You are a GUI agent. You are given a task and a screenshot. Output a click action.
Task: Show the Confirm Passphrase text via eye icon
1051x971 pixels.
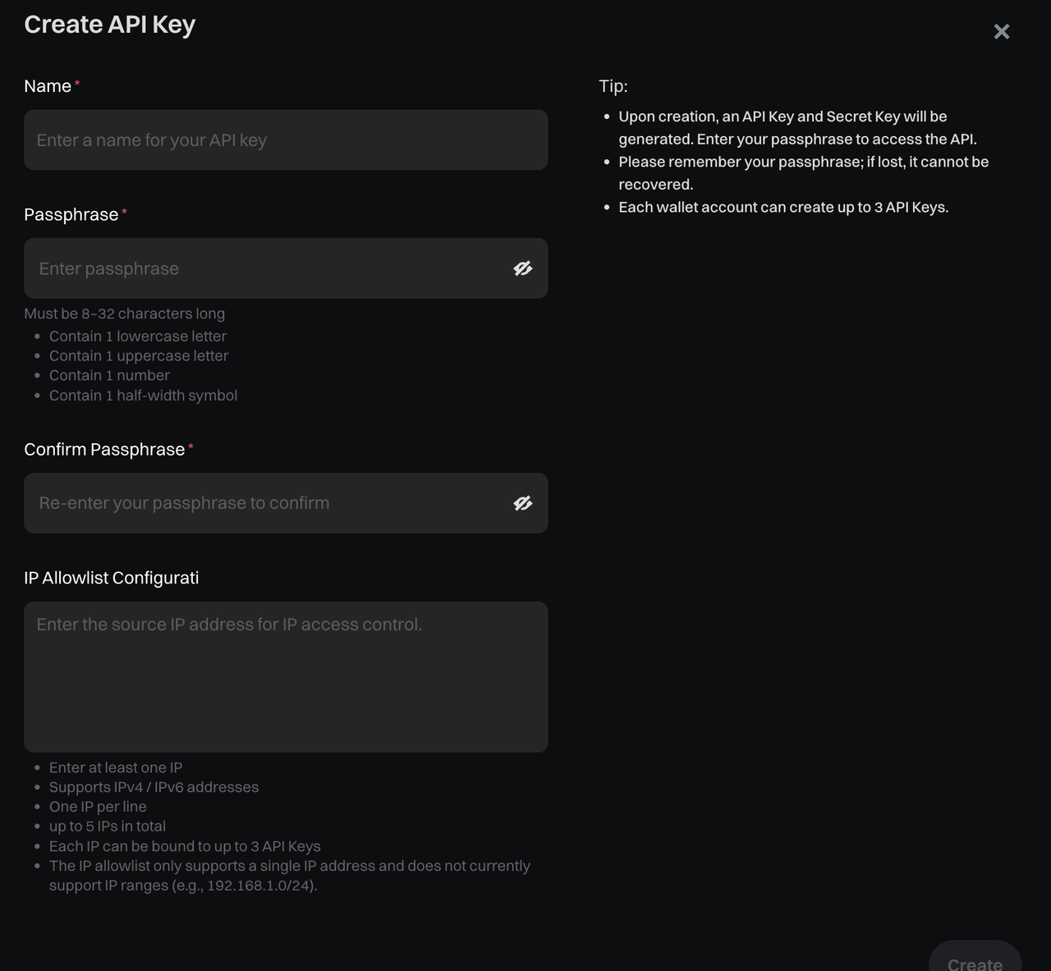(x=522, y=503)
